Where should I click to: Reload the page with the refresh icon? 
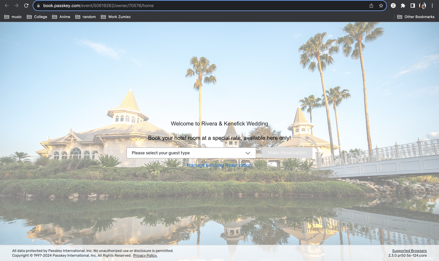pyautogui.click(x=26, y=6)
